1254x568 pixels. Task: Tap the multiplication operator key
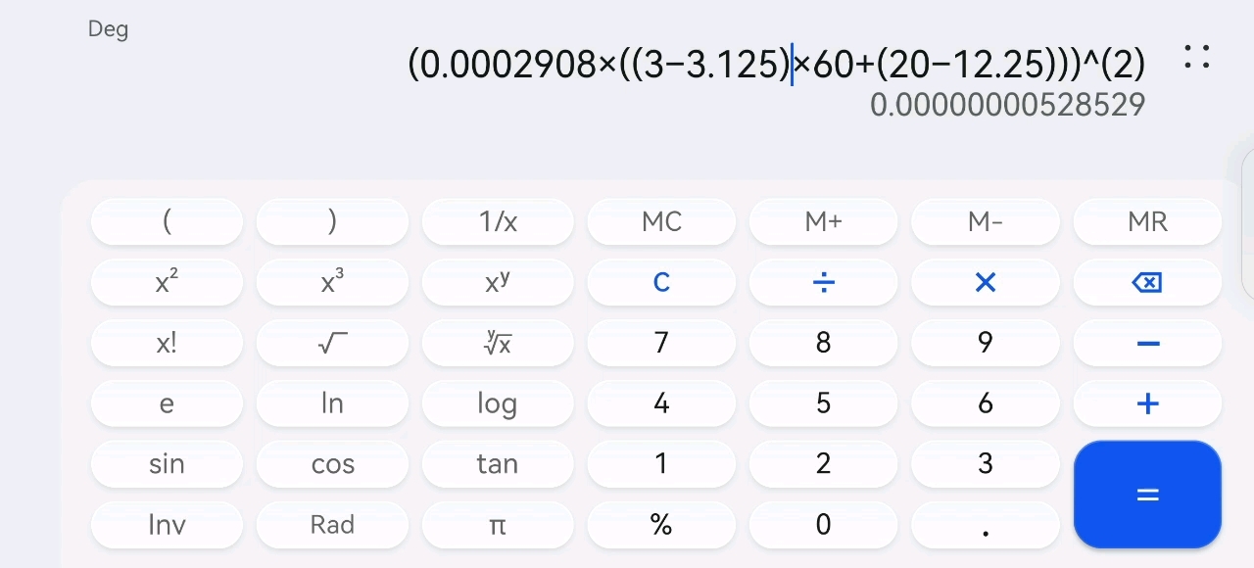point(985,283)
